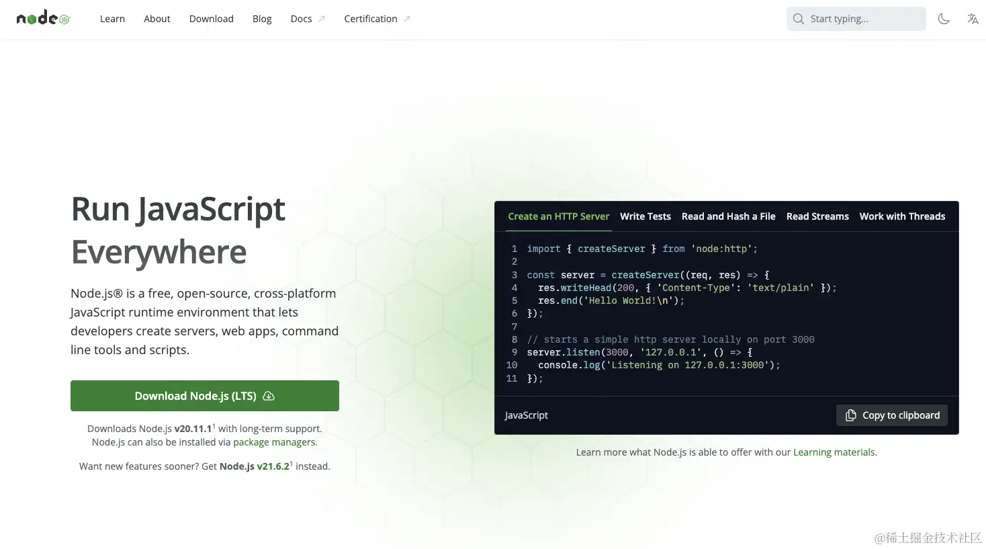Open the language translation icon

(x=973, y=19)
